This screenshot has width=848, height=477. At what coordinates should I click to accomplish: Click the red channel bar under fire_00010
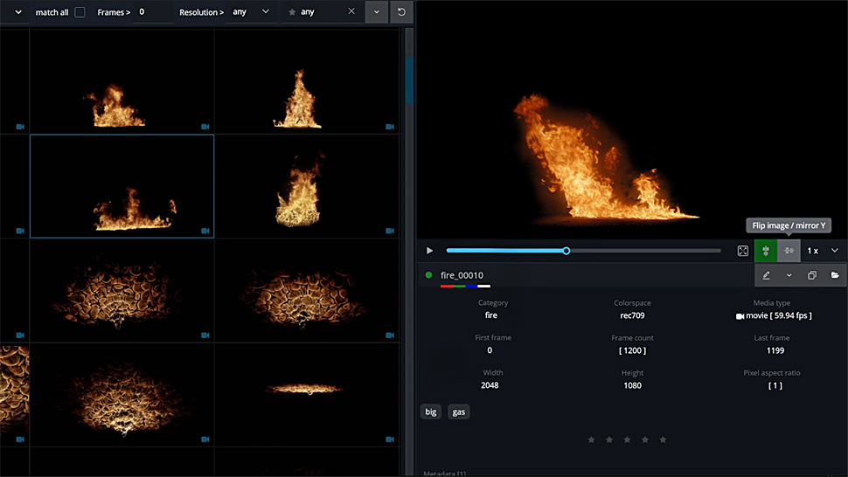point(447,286)
